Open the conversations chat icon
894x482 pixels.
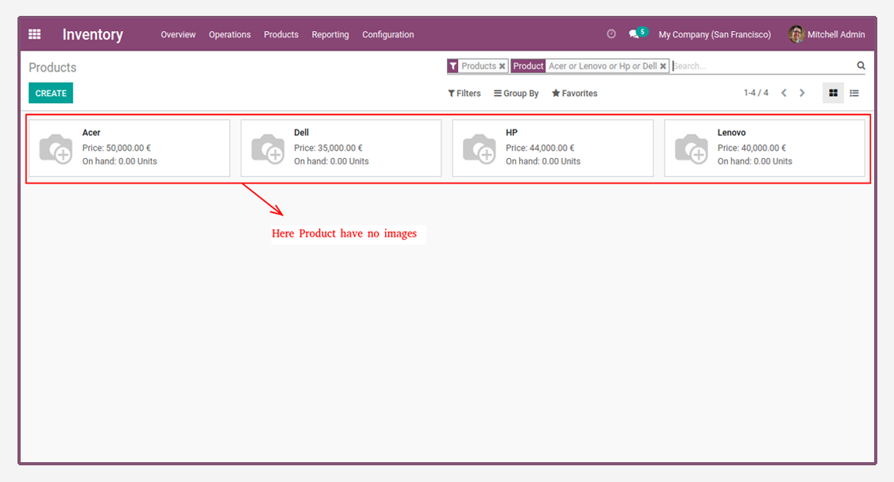(634, 34)
